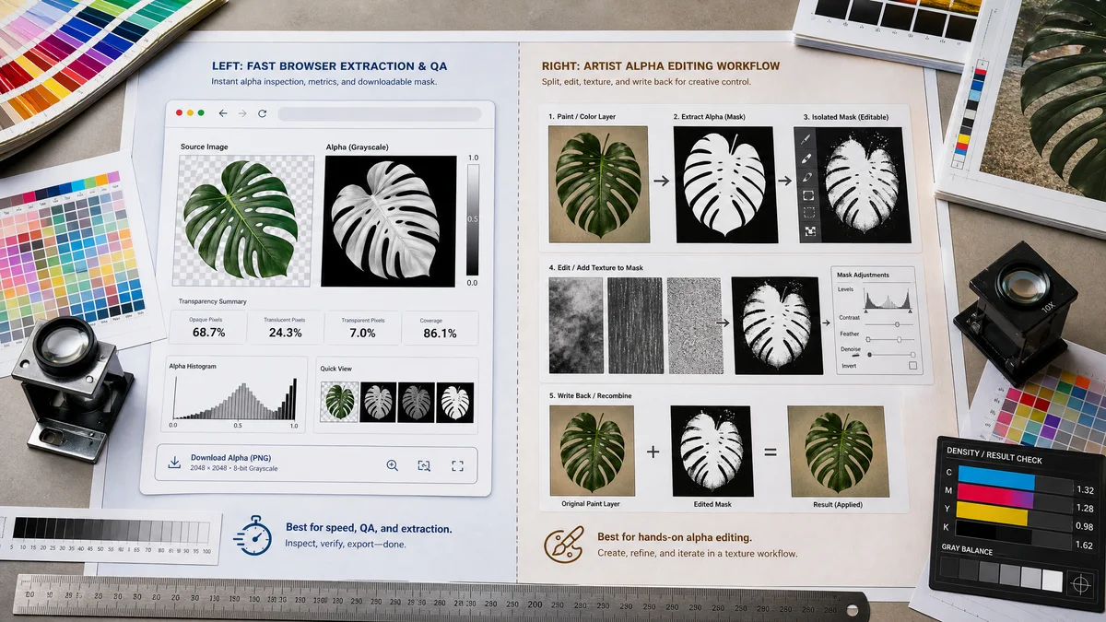Click the download arrow icon
Image resolution: width=1106 pixels, height=622 pixels.
click(x=174, y=463)
